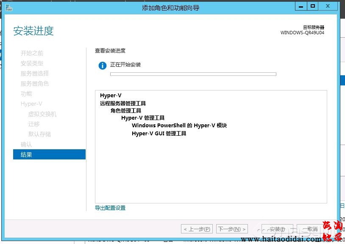Select Hyper-V GUI 管理工具 entry
Image resolution: width=345 pixels, height=244 pixels.
click(x=159, y=134)
